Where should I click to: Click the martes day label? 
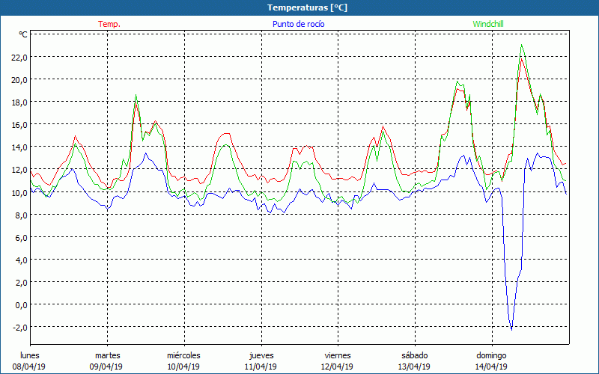pos(108,355)
